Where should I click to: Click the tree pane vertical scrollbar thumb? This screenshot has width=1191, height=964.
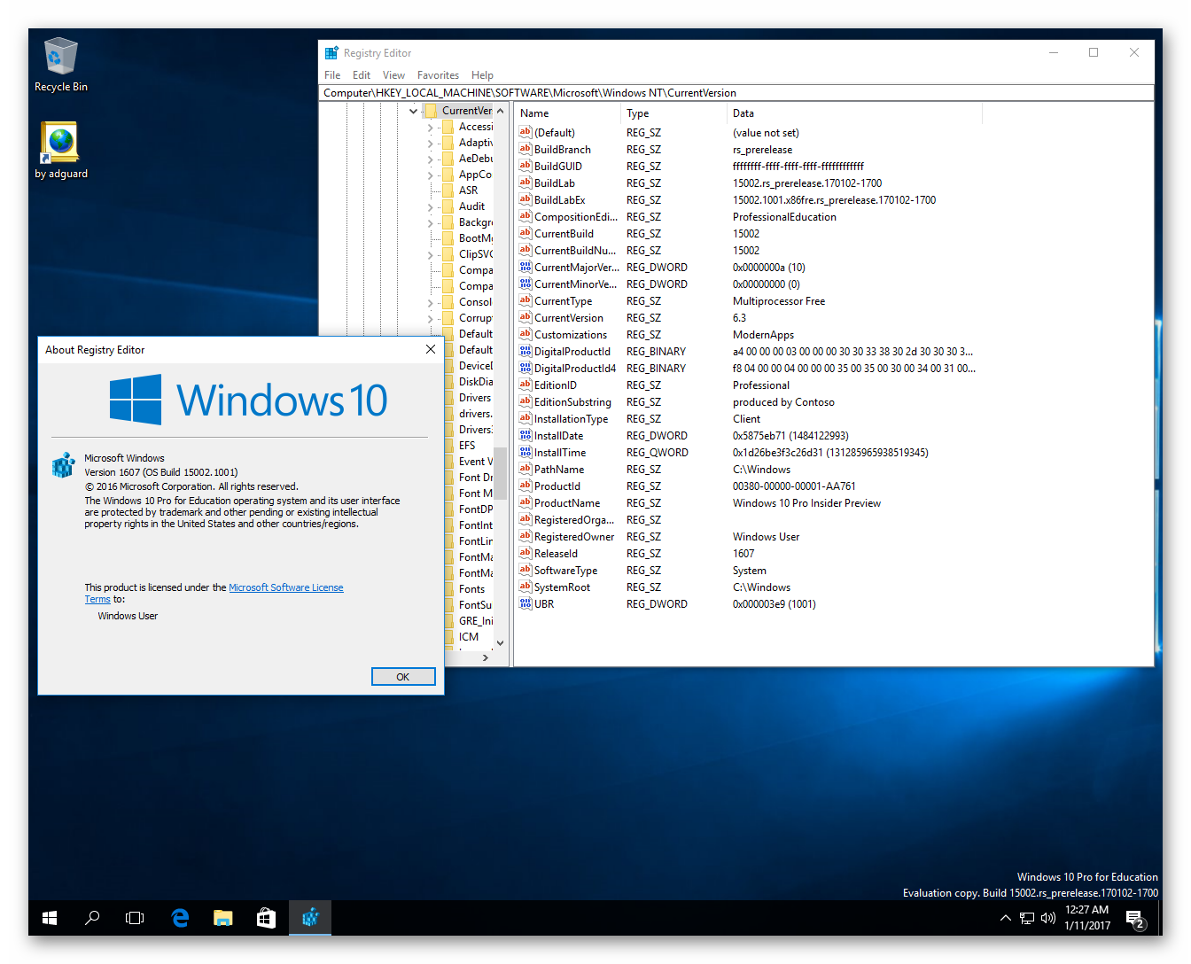point(500,472)
